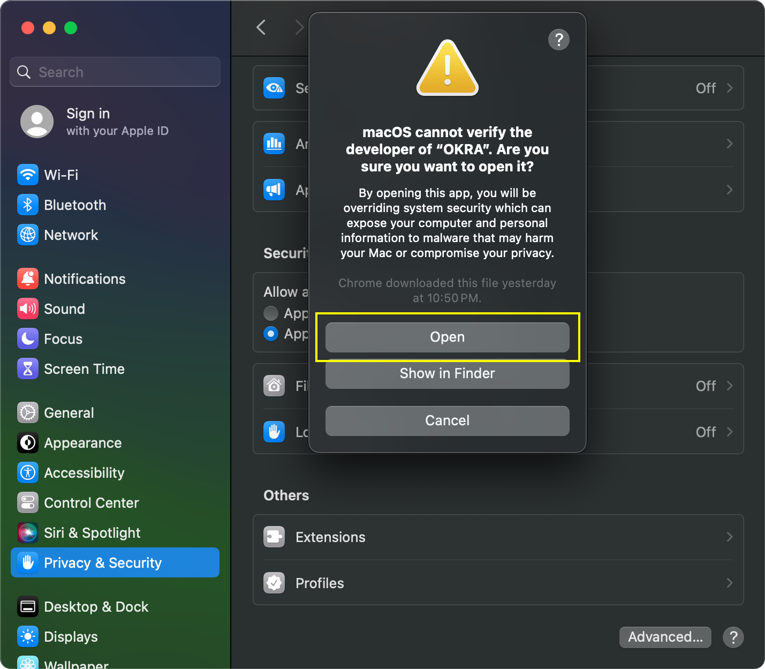Open the Apple Advertising row chevron
Screen dimensions: 765x669
coord(730,190)
